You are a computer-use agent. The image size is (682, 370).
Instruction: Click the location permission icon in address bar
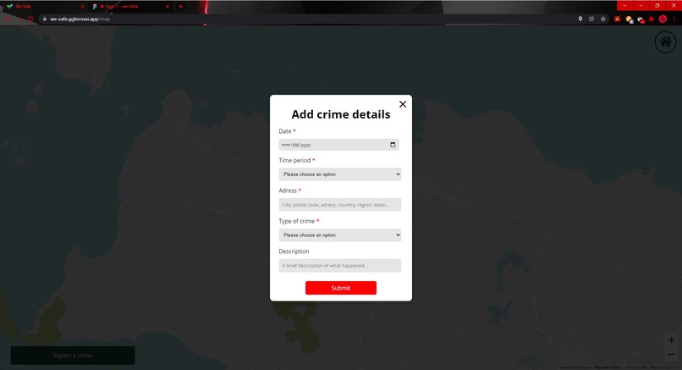coord(580,19)
